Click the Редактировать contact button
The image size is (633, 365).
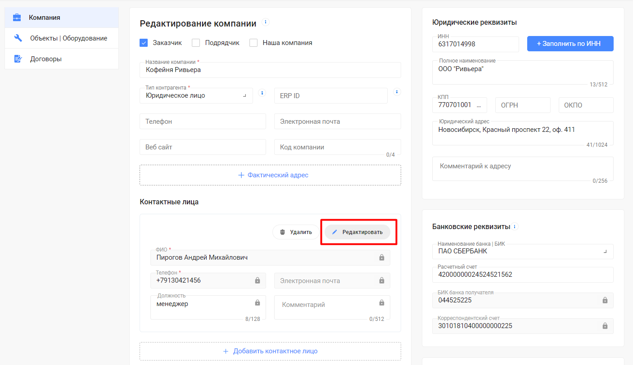coord(357,232)
